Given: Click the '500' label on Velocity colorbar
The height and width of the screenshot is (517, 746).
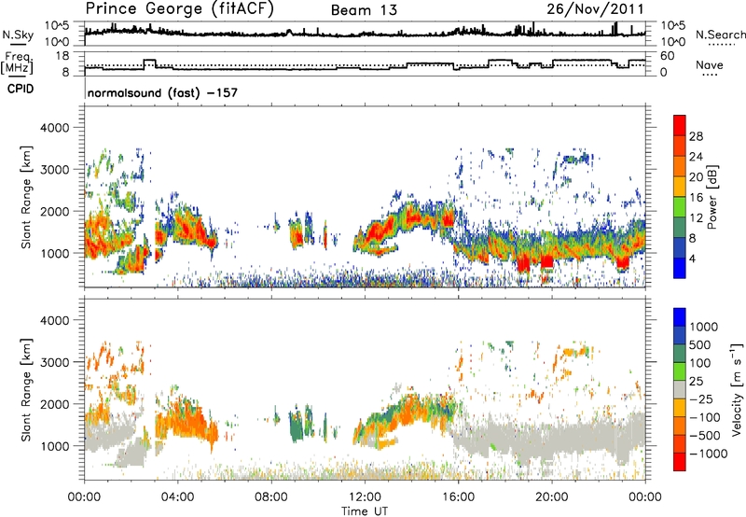Looking at the screenshot, I should (700, 345).
